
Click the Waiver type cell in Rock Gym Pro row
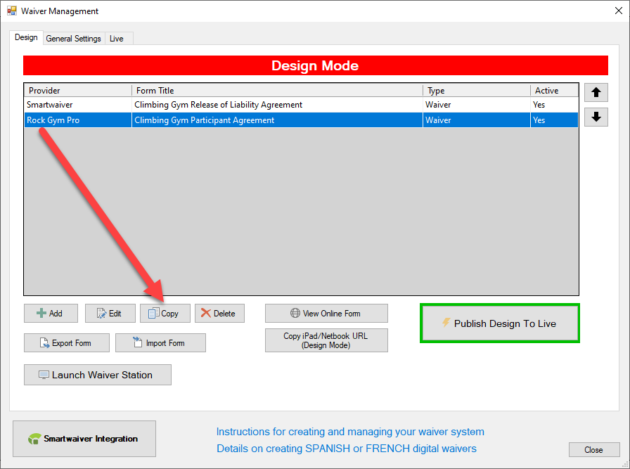[x=477, y=120]
